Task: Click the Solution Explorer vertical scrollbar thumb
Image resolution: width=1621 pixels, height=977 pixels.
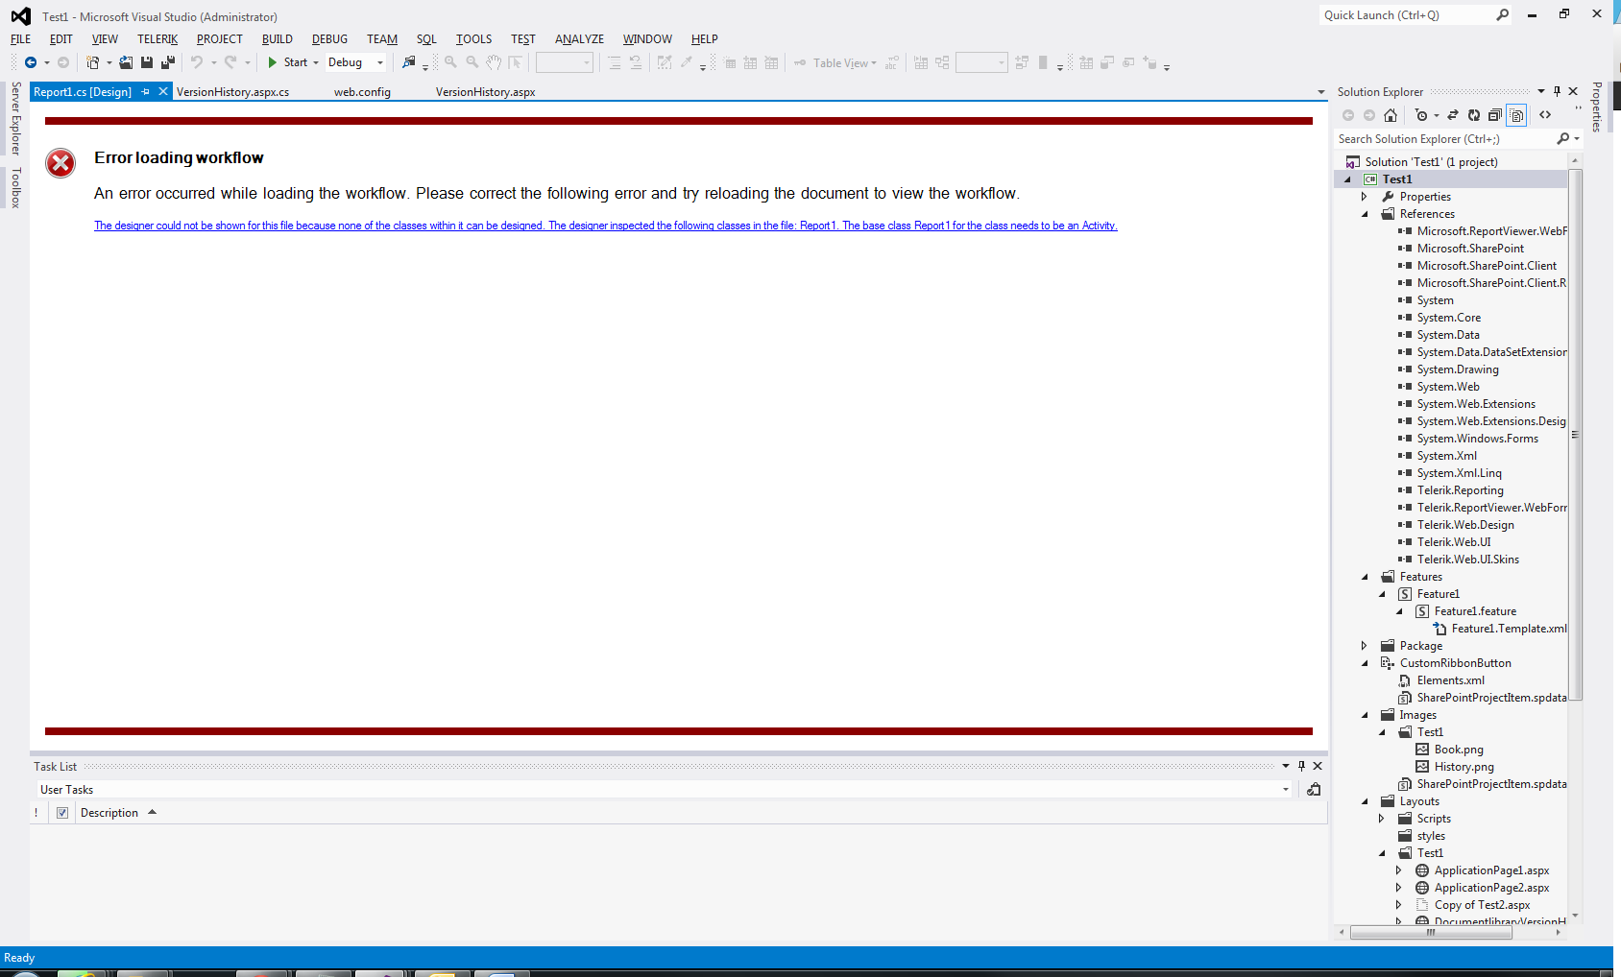Action: pos(1575,435)
